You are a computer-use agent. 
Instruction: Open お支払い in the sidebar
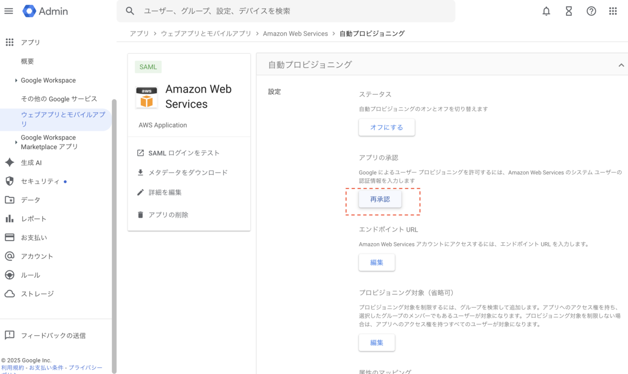pyautogui.click(x=34, y=237)
